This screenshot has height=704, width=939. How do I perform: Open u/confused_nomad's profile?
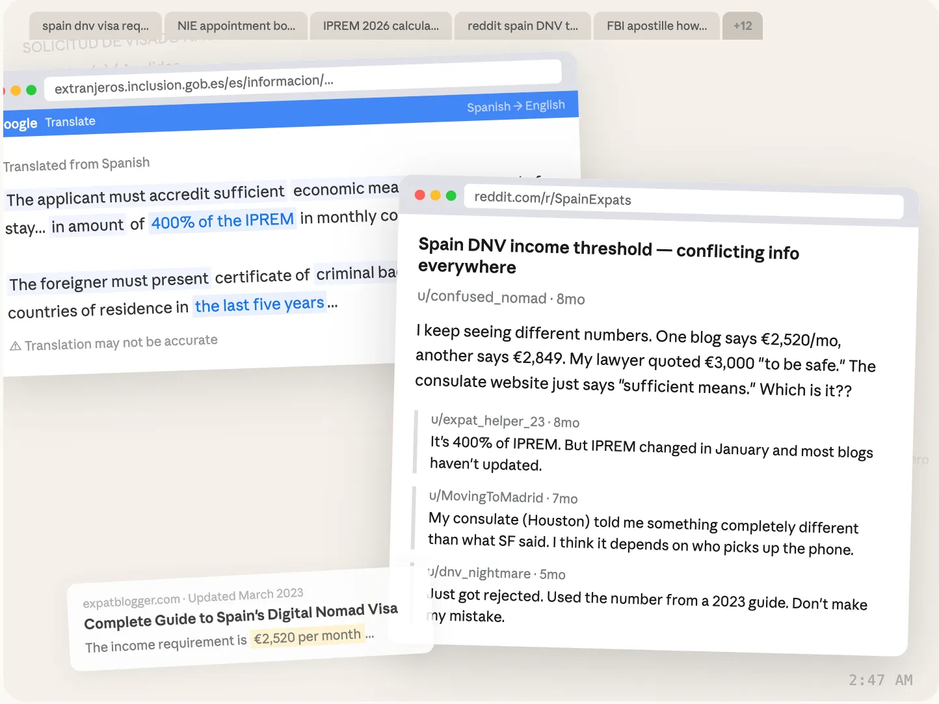tap(481, 298)
